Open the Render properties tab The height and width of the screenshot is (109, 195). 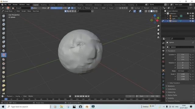(163, 48)
